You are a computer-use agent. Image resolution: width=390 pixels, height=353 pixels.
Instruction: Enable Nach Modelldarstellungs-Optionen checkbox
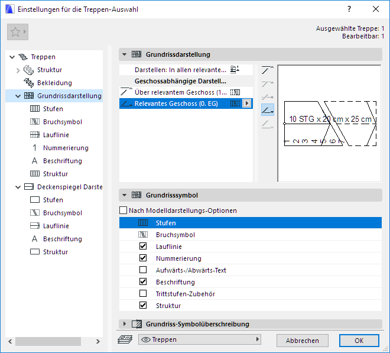coord(123,210)
